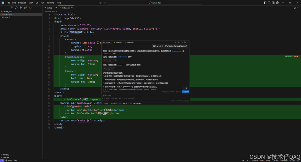Split the editor to the right
The height and width of the screenshot is (162, 301).
point(295,8)
